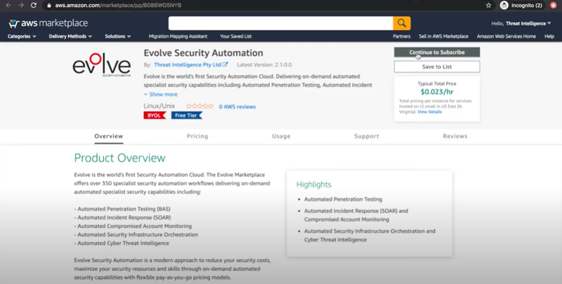Open Threat Intelligence Pty Ltd vendor link
This screenshot has height=284, width=562.
coord(188,64)
